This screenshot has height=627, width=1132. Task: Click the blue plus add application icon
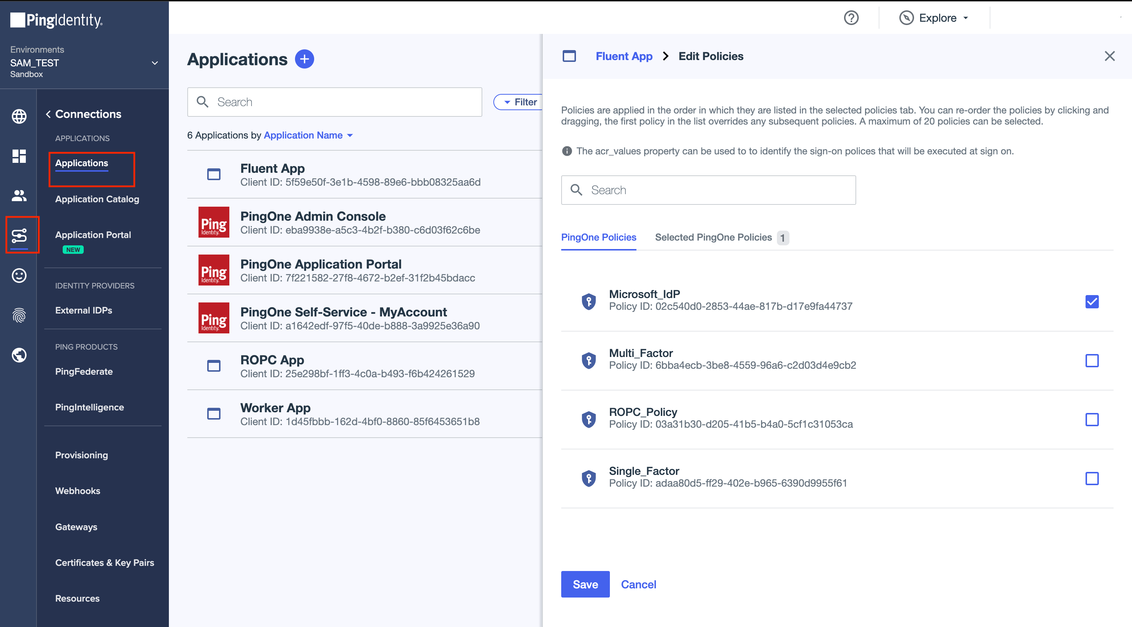[x=304, y=59]
